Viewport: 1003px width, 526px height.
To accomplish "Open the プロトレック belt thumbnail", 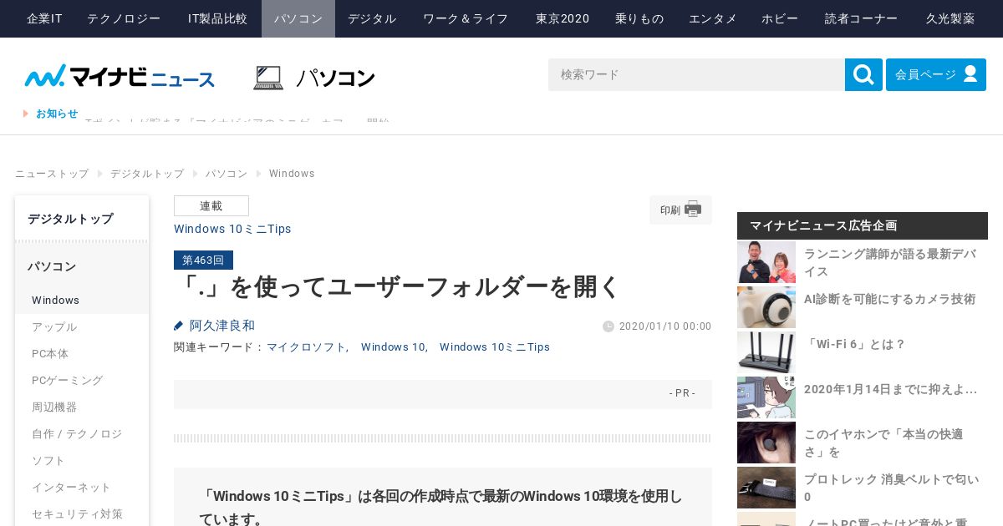I will [x=766, y=488].
